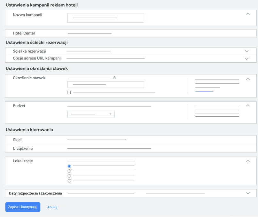The width and height of the screenshot is (258, 217).
Task: Open the blue link in bidding help text
Action: pyautogui.click(x=204, y=91)
